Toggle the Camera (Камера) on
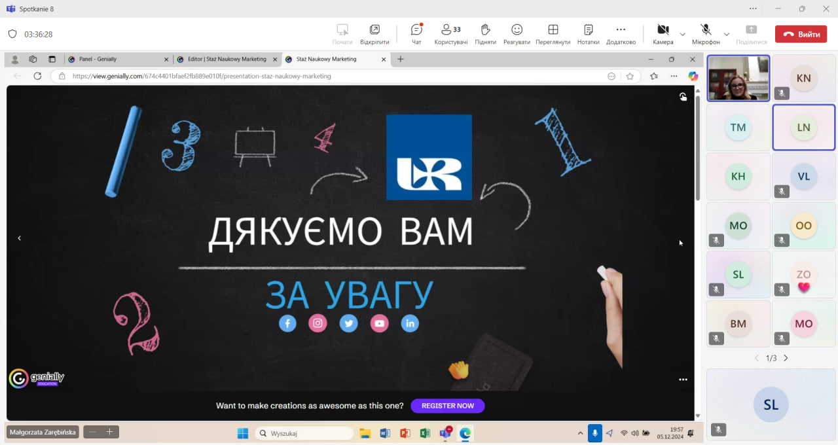Screen dimensions: 838x445 coord(663,34)
